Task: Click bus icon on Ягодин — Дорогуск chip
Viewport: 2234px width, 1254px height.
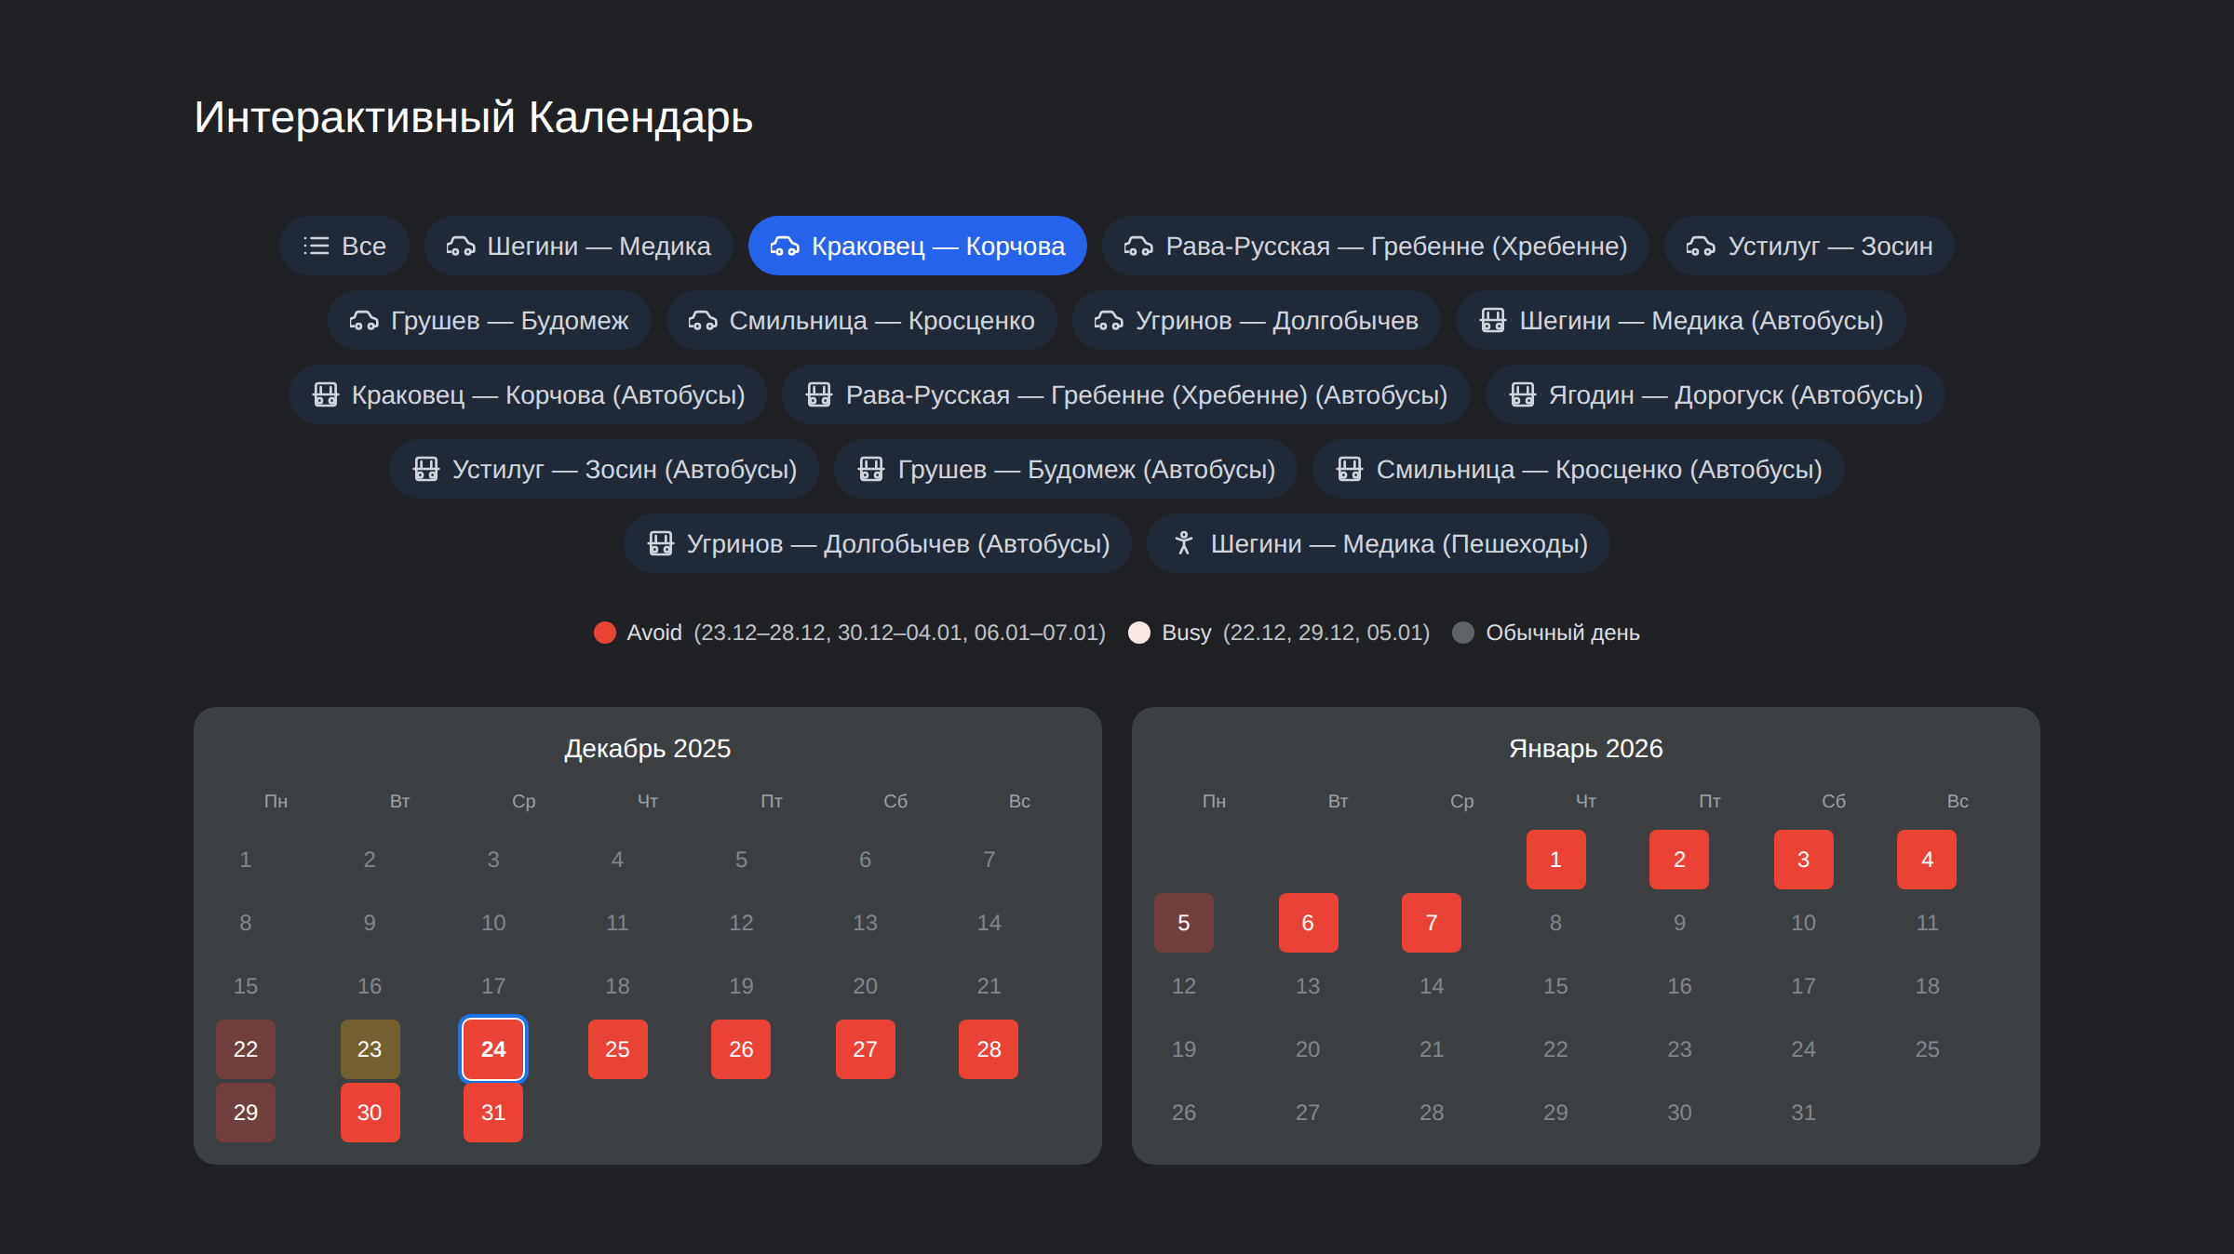Action: click(1522, 394)
